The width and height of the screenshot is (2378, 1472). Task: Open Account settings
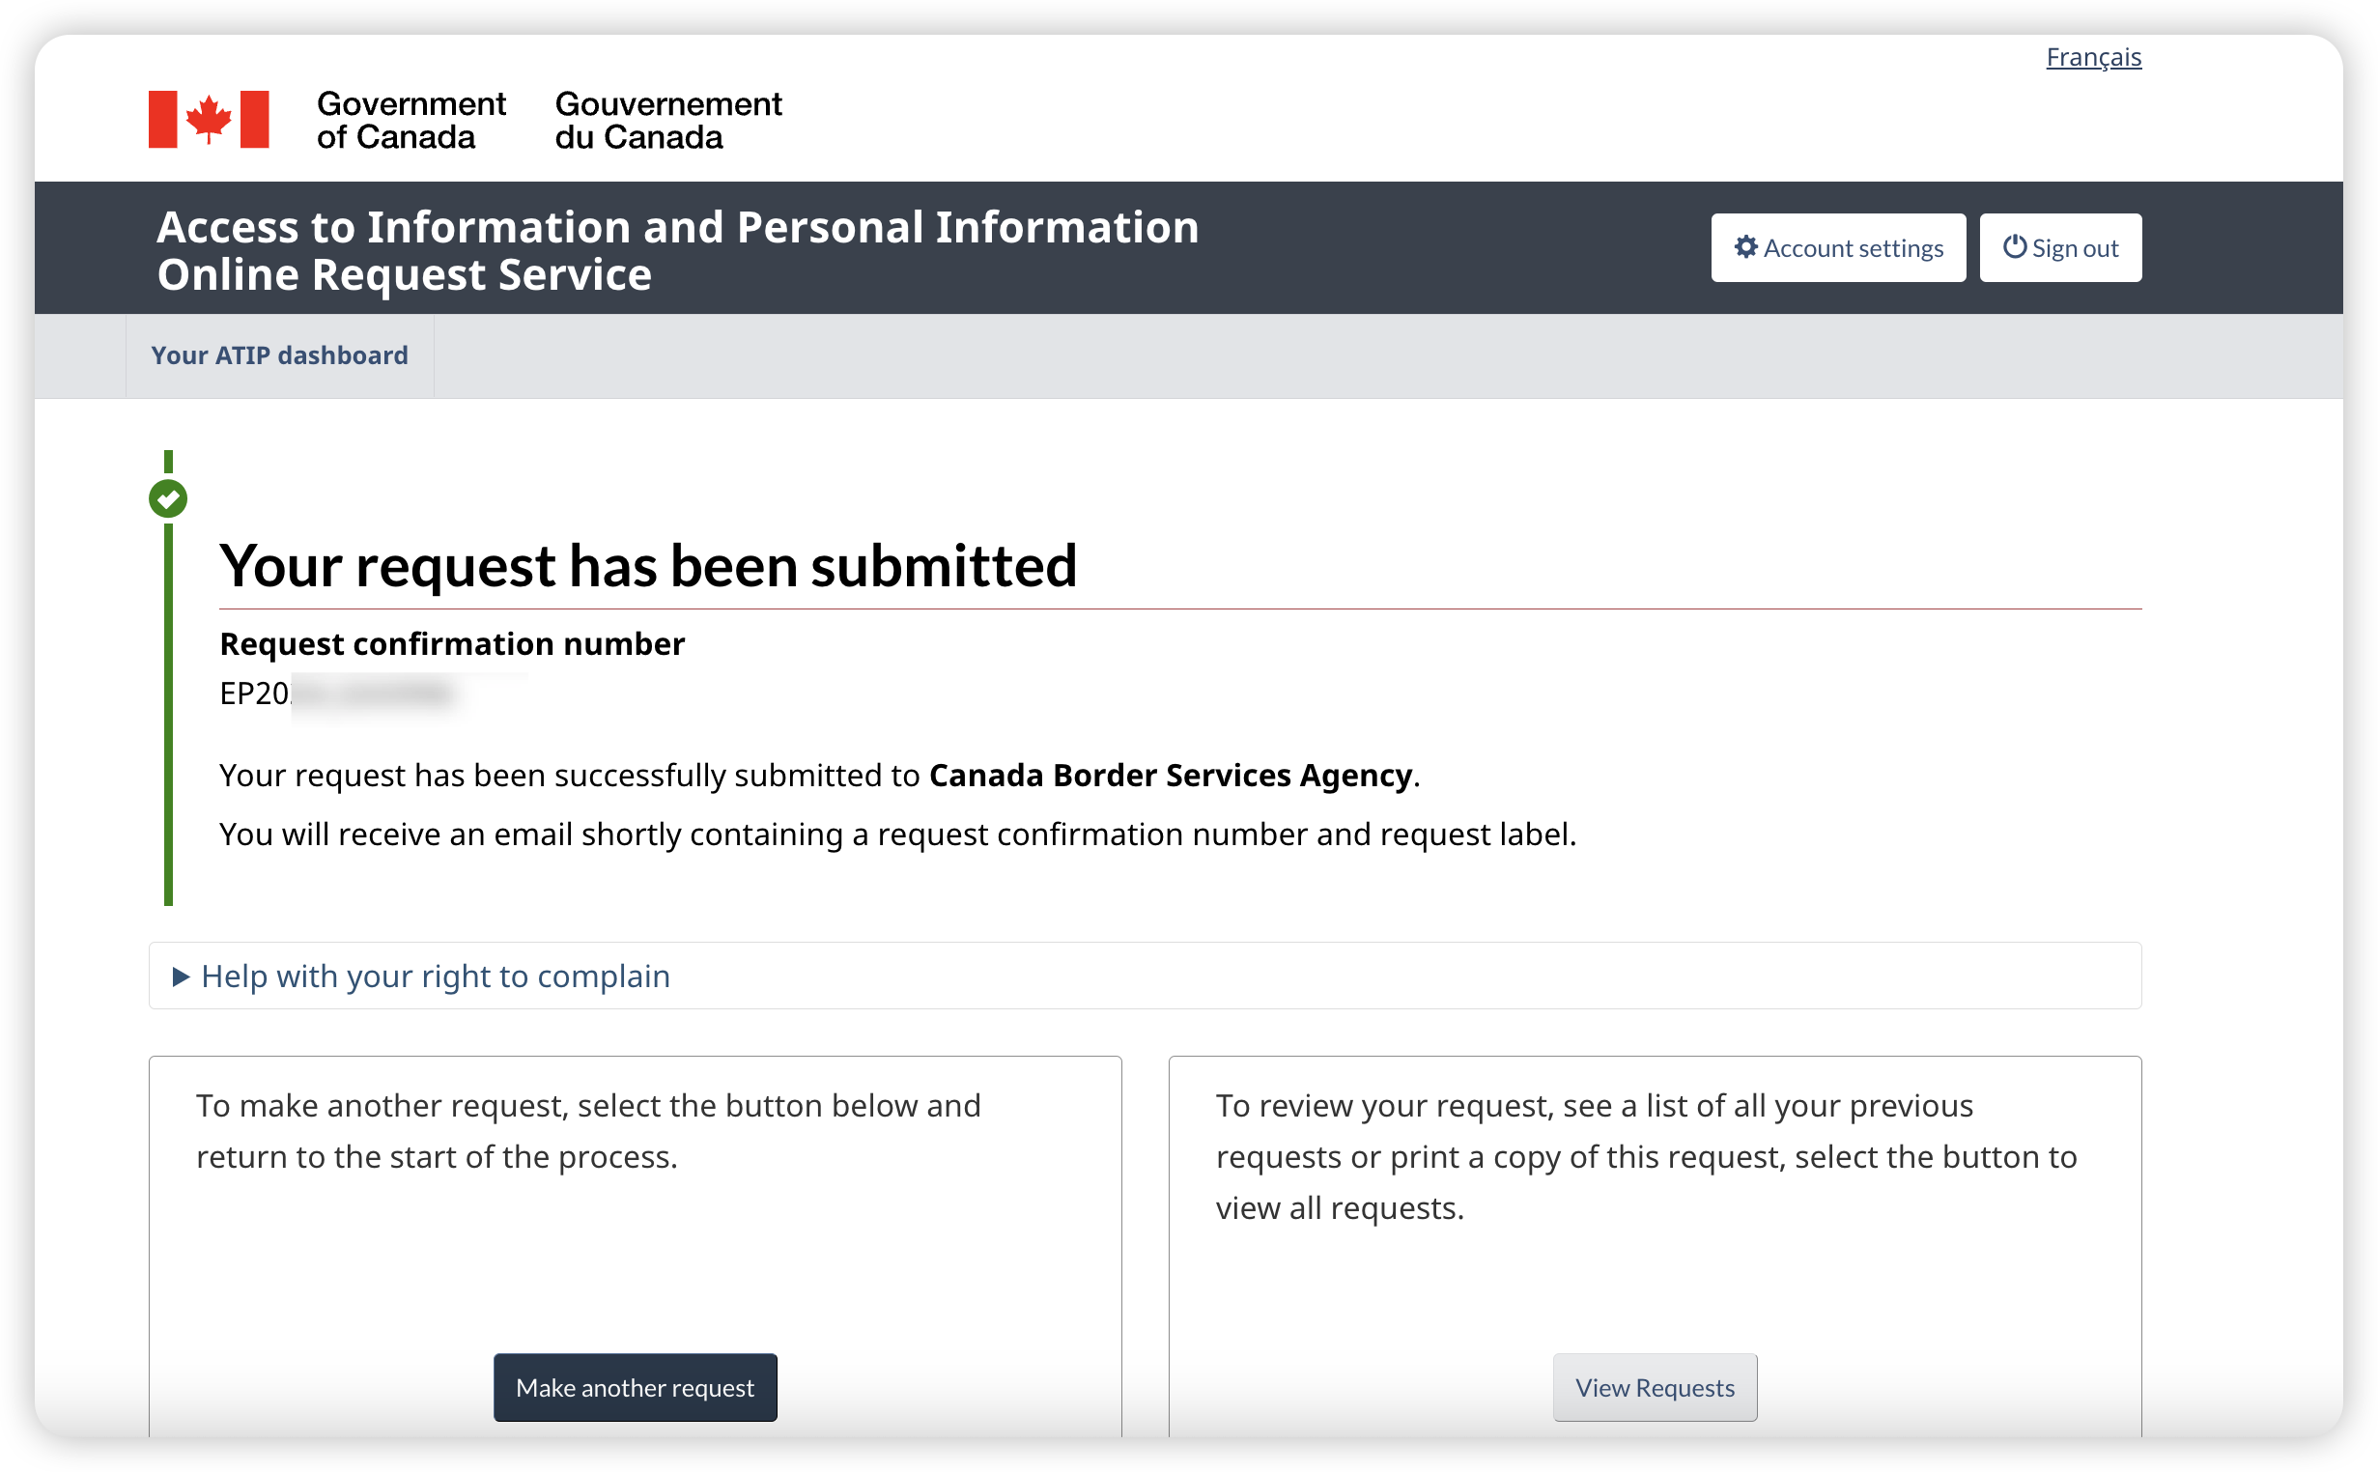tap(1838, 247)
